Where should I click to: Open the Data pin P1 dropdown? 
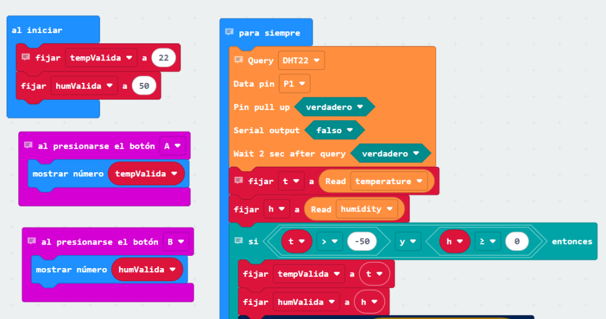click(294, 83)
